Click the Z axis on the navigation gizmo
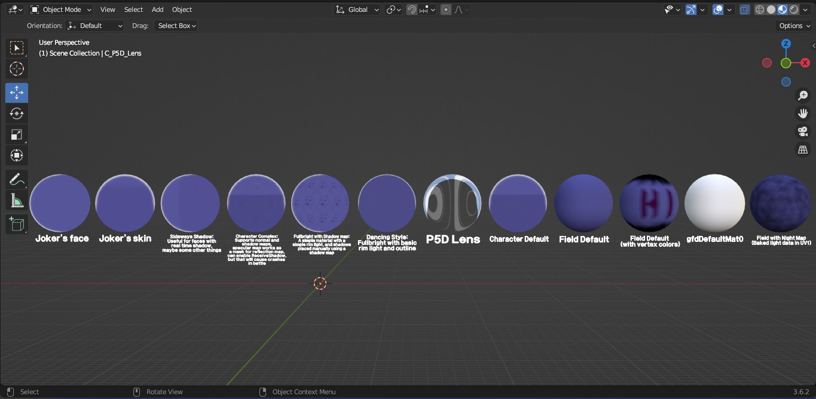This screenshot has height=399, width=816. [786, 44]
